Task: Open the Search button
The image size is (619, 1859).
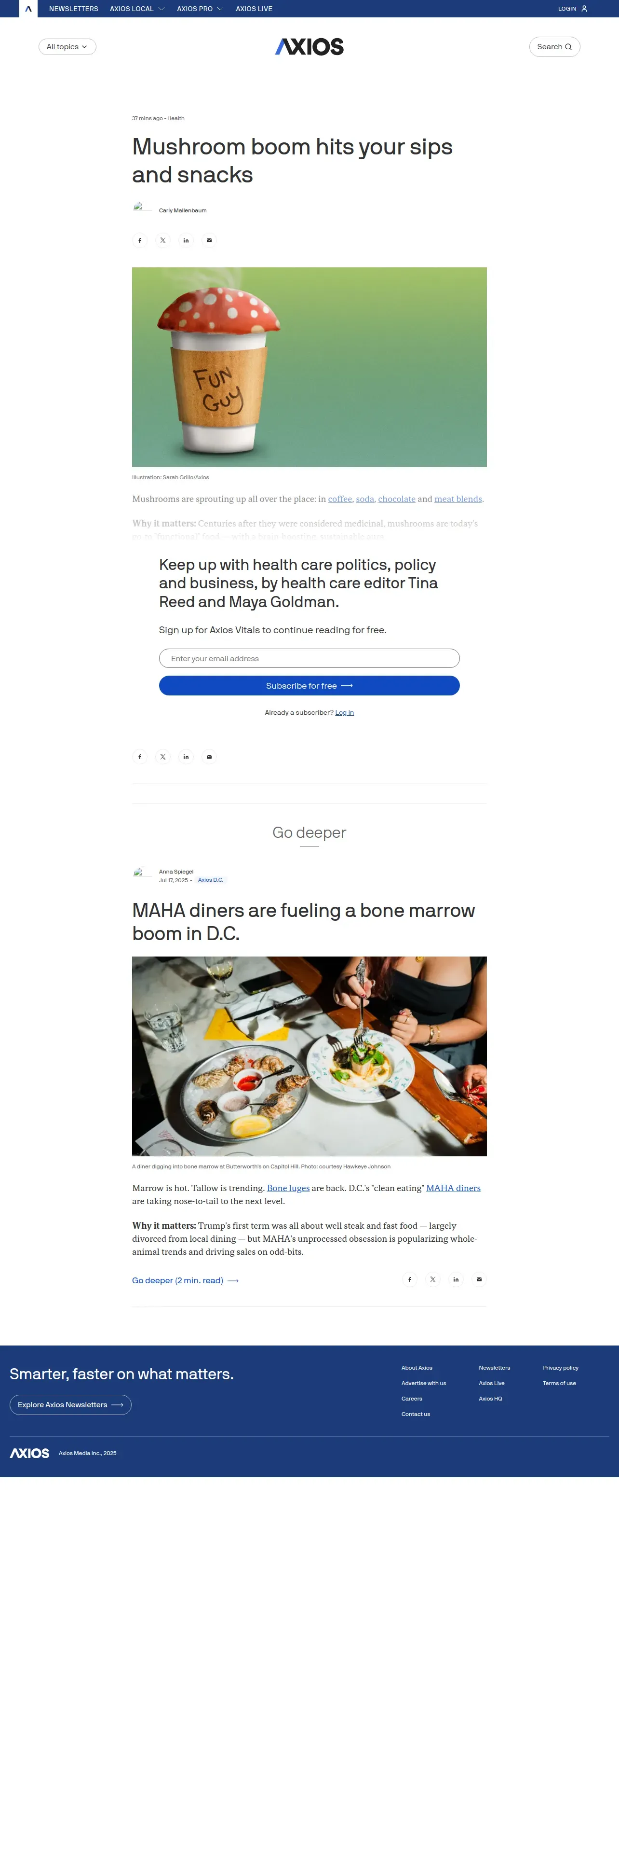Action: 554,47
